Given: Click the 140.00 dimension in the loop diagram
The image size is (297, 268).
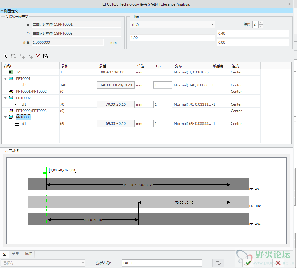Looking at the screenshot, I should pyautogui.click(x=138, y=185).
